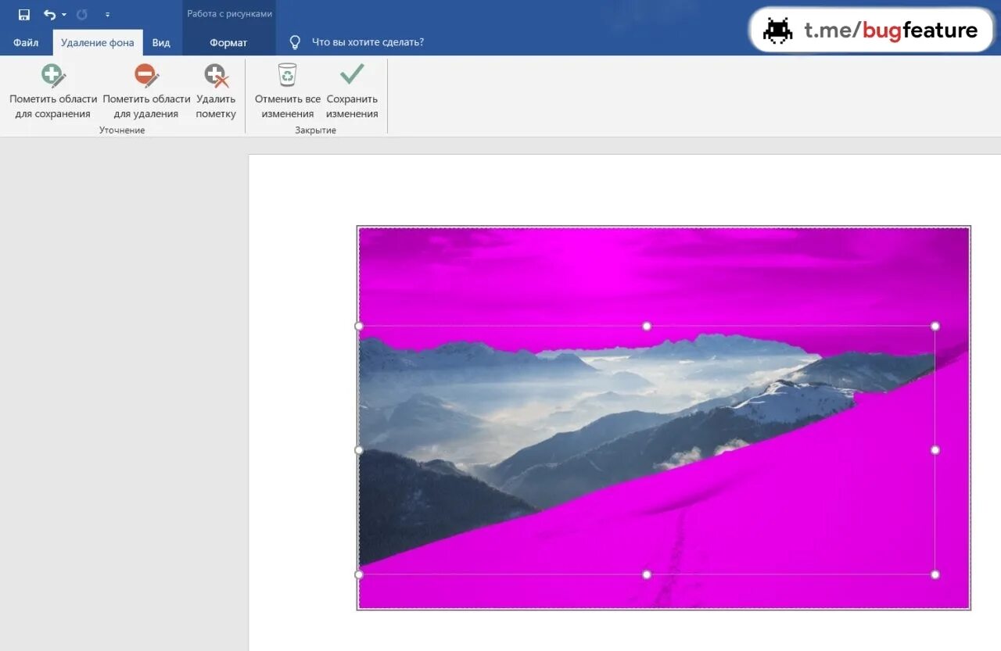Choose the 'Удалить пометку' tool
The height and width of the screenshot is (651, 1001).
[x=216, y=91]
